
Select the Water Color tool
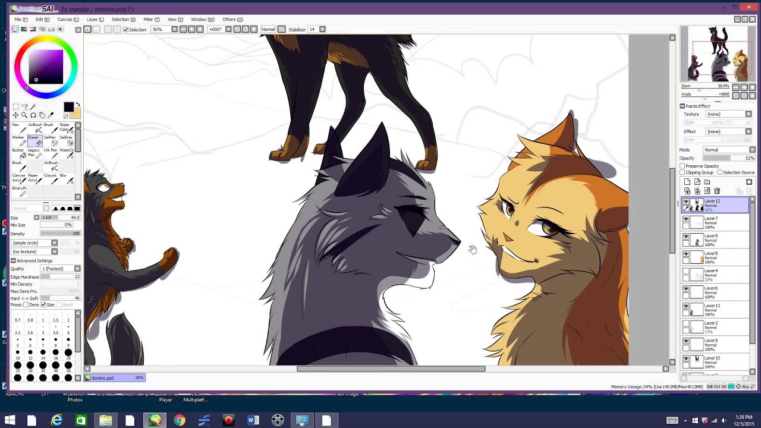point(67,128)
